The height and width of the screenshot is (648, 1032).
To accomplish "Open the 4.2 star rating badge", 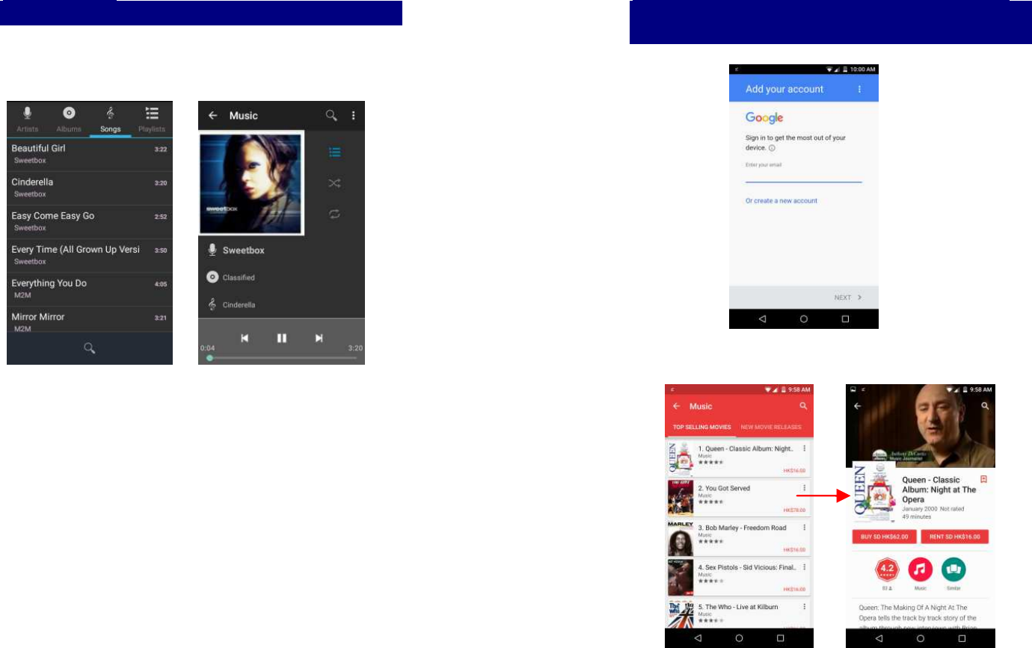I will tap(887, 570).
